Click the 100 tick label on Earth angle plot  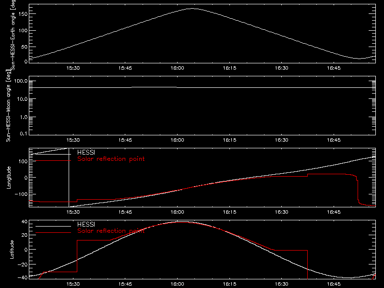(x=23, y=31)
